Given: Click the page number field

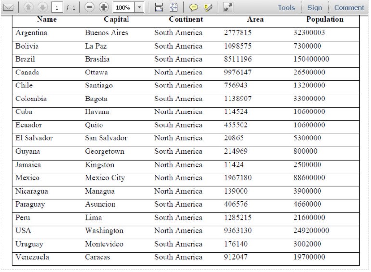Looking at the screenshot, I should pos(57,8).
